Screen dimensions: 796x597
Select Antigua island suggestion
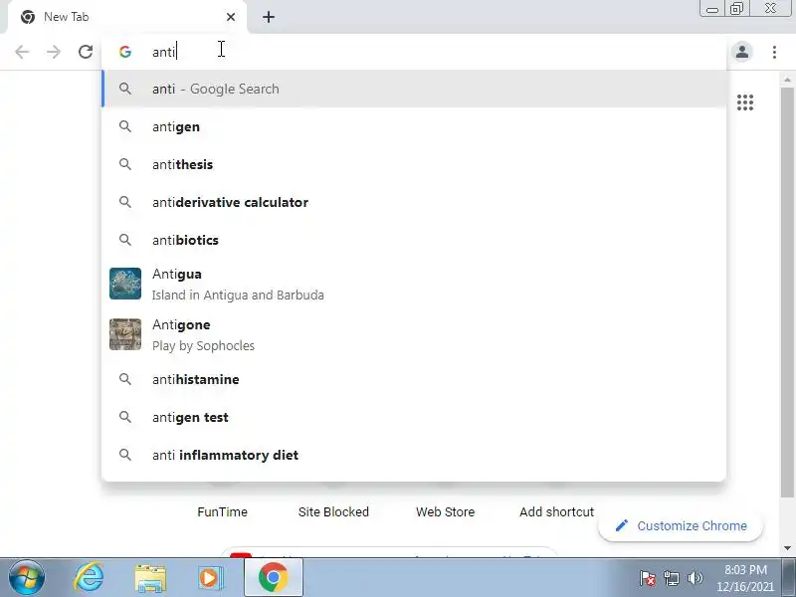pos(414,284)
